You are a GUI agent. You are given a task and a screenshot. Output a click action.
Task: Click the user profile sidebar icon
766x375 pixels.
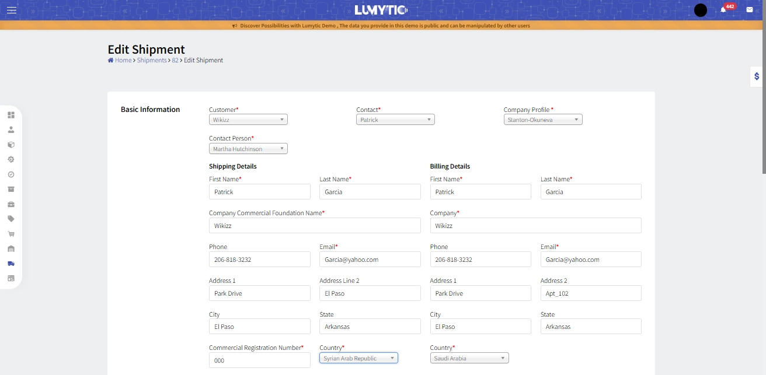tap(11, 129)
